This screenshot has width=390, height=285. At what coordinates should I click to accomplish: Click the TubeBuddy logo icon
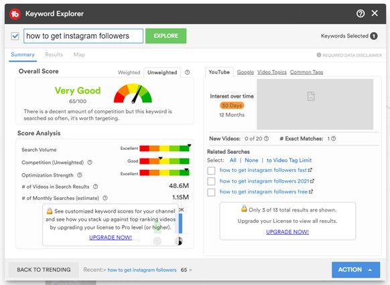point(15,14)
